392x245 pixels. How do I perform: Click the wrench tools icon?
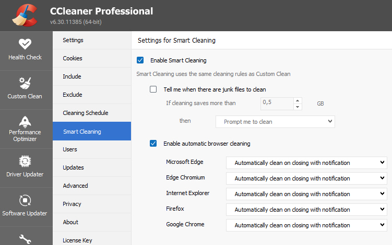pos(25,239)
